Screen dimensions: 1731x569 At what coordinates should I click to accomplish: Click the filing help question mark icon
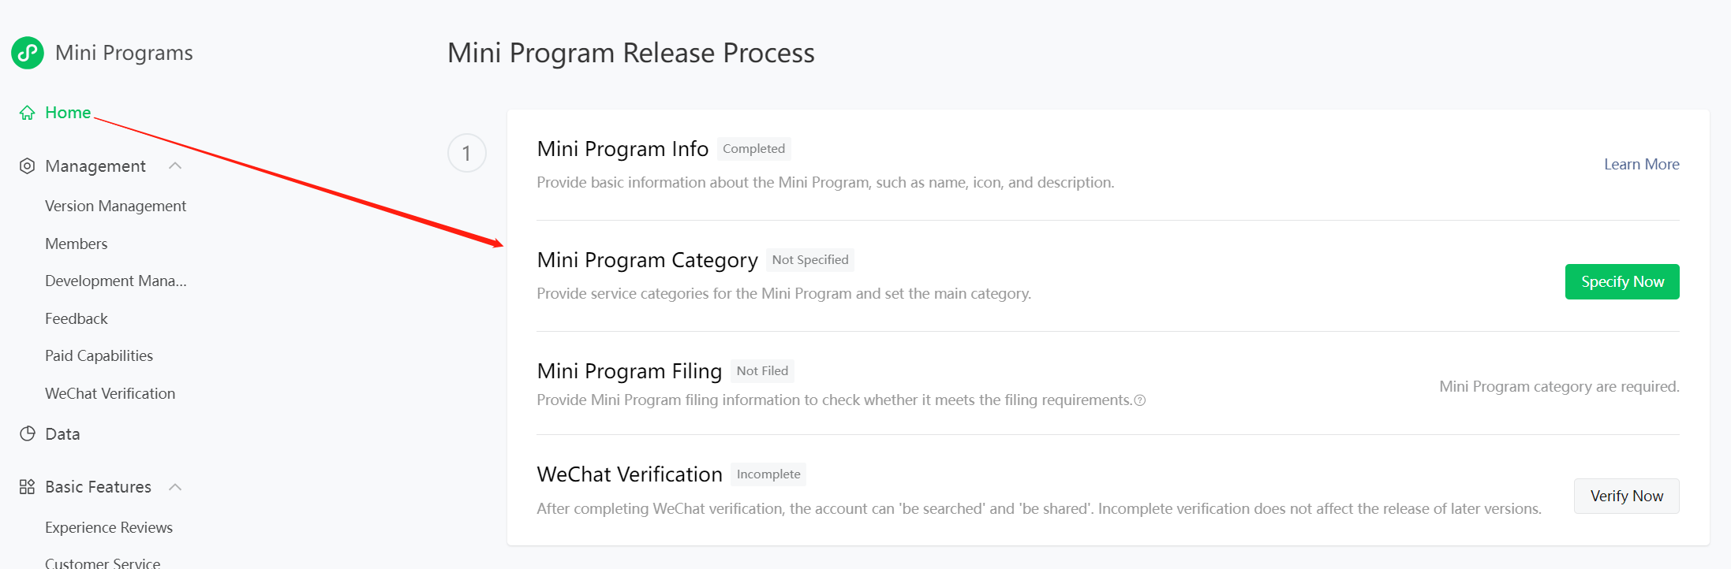pos(1139,400)
